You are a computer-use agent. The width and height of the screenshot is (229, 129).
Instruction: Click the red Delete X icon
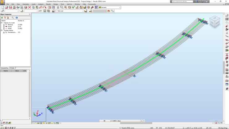29,7
